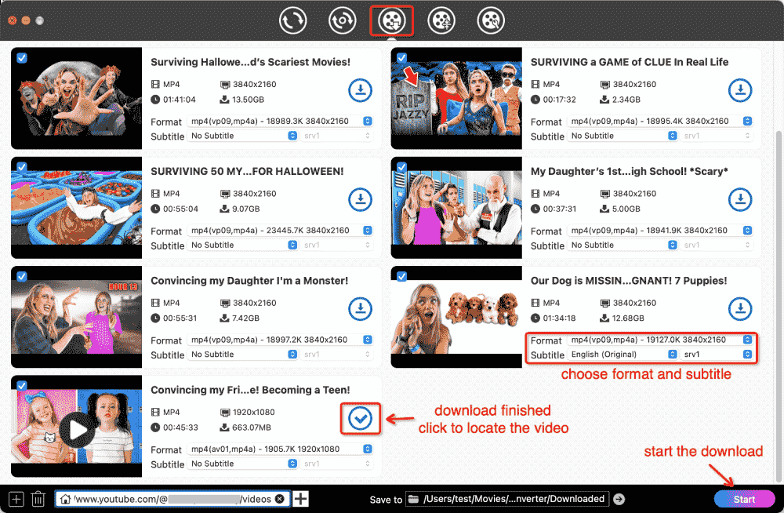Open the trash icon to clear tasks

(38, 498)
